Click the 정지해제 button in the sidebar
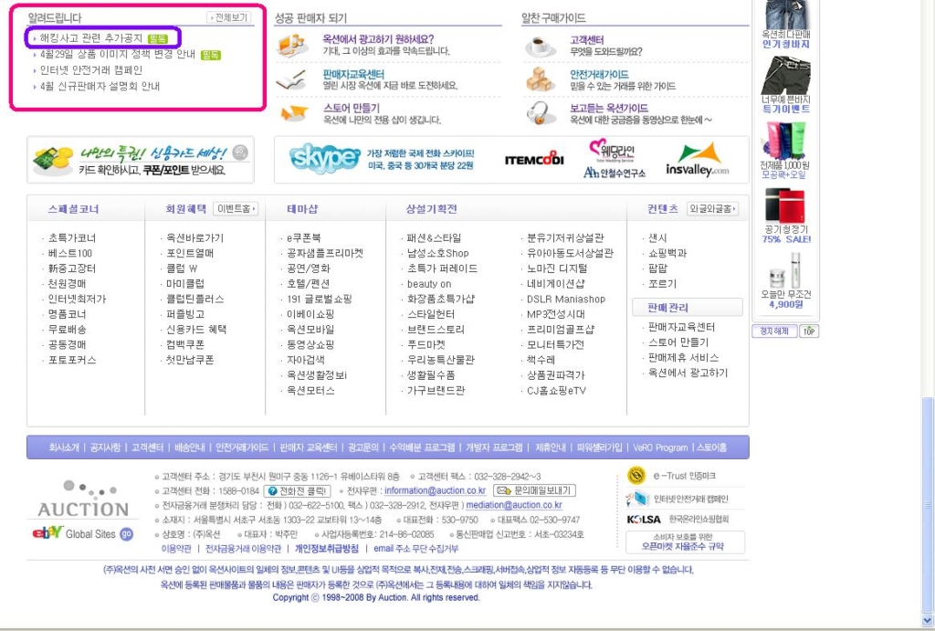Image resolution: width=935 pixels, height=631 pixels. pos(774,331)
